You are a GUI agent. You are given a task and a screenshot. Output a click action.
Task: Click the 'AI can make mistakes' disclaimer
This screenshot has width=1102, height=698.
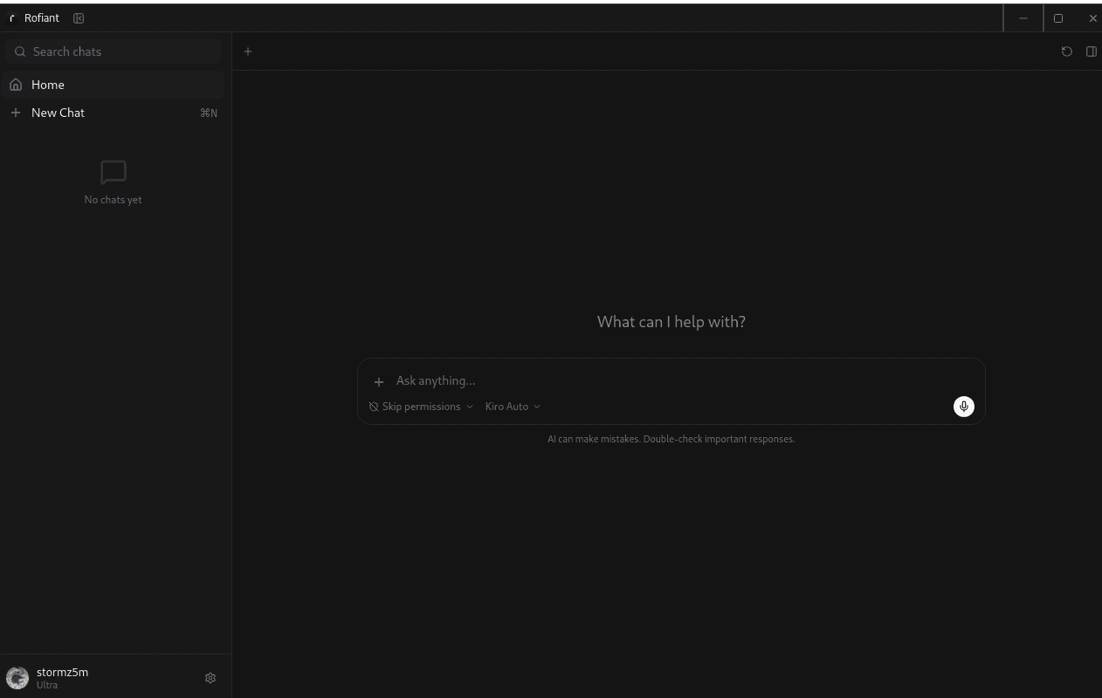(x=672, y=439)
